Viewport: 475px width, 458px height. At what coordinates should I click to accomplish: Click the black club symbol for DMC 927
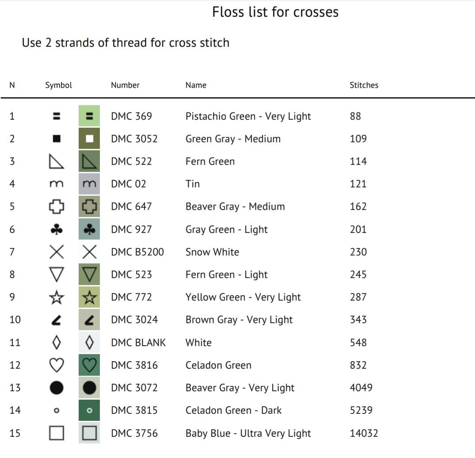[57, 229]
